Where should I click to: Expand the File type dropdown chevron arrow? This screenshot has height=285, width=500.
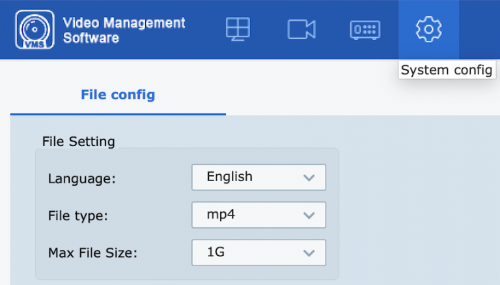pos(309,216)
